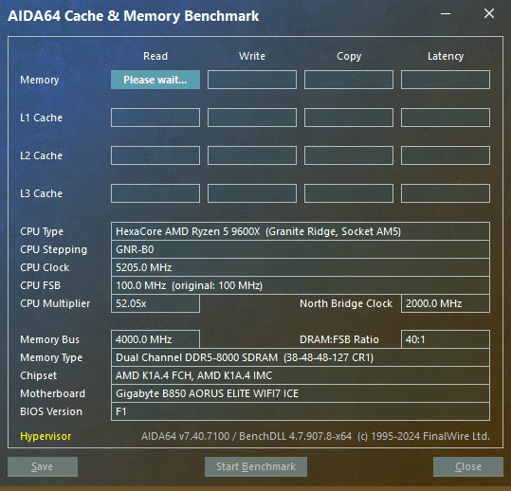Click the 'Chipset' label
This screenshot has width=511, height=491.
click(x=39, y=375)
